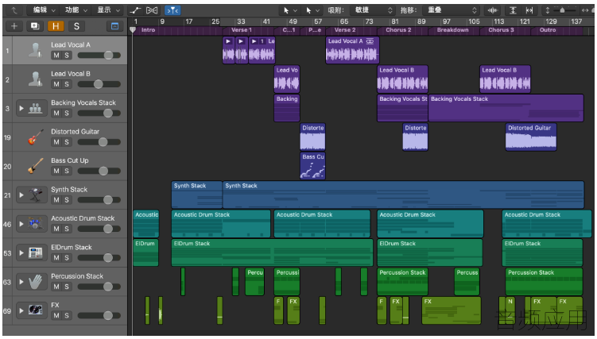Select the Chorus 3 arrangement marker
597x339 pixels.
(x=504, y=30)
